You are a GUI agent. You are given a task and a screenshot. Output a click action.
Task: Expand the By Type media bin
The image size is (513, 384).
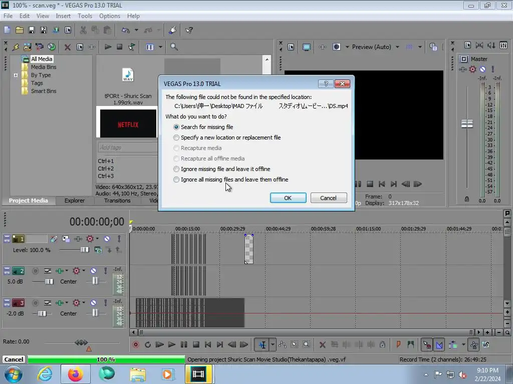16,75
